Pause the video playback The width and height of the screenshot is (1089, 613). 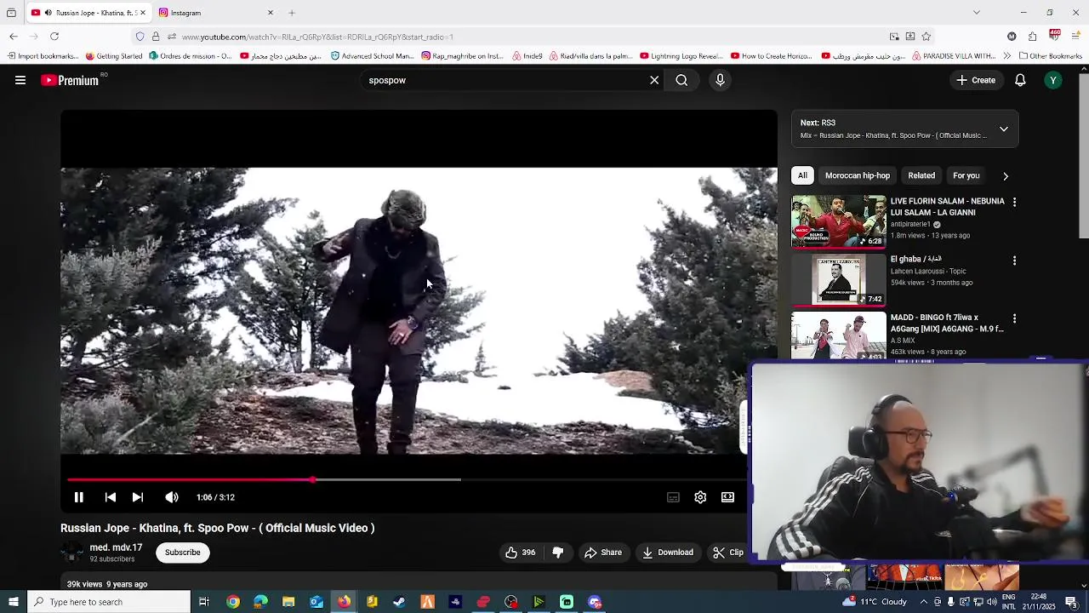(x=78, y=497)
